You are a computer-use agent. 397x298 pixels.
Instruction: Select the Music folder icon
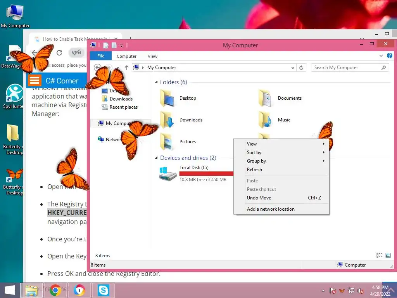pyautogui.click(x=265, y=120)
